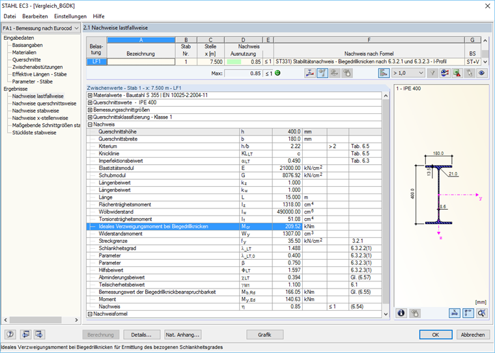Open the Hilfe menu
This screenshot has width=495, height=353.
tap(98, 16)
